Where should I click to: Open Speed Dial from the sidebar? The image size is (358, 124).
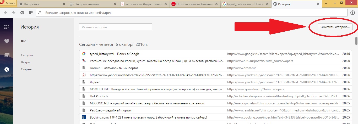7,27
